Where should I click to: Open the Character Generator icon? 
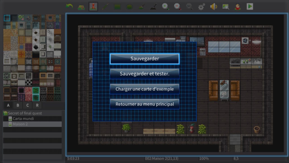238,7
